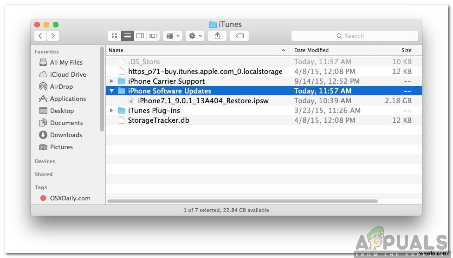453x258 pixels.
Task: Click the horizontal scrollbar at the list bottom
Action: [242, 201]
